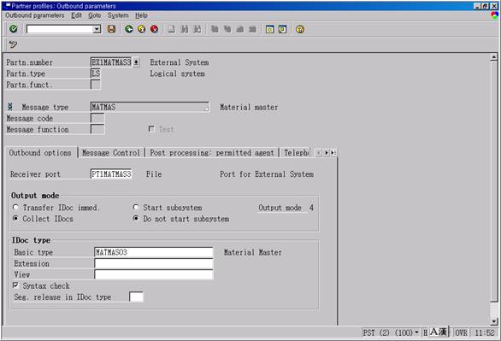The height and width of the screenshot is (341, 501).
Task: Click the Extension input field
Action: (x=154, y=263)
